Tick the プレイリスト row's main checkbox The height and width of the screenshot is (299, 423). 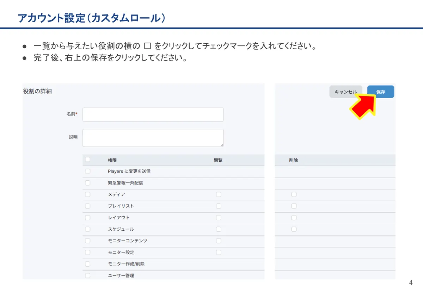[x=87, y=206]
